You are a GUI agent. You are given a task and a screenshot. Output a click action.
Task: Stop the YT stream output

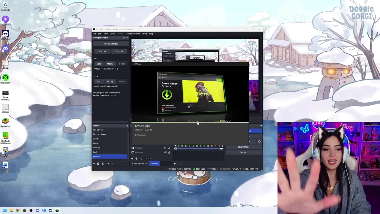pyautogui.click(x=99, y=64)
